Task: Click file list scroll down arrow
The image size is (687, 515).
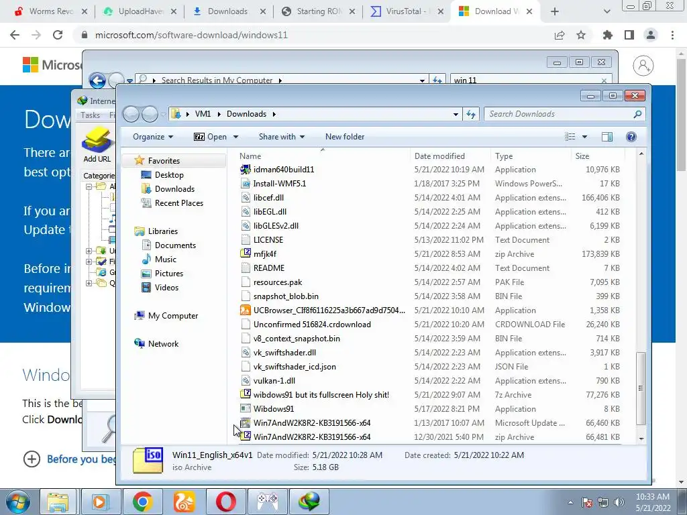Action: coord(641,439)
